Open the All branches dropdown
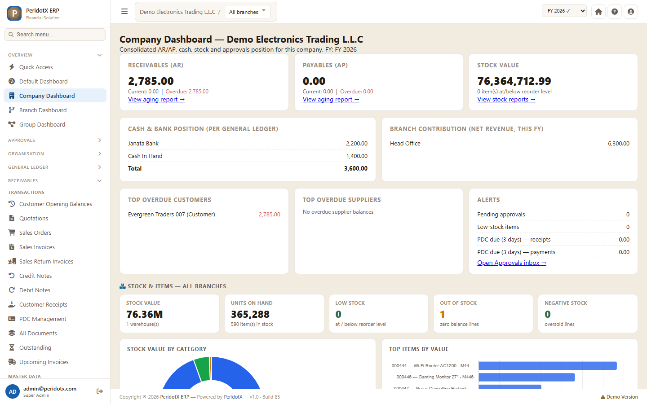The image size is (647, 404). [248, 12]
